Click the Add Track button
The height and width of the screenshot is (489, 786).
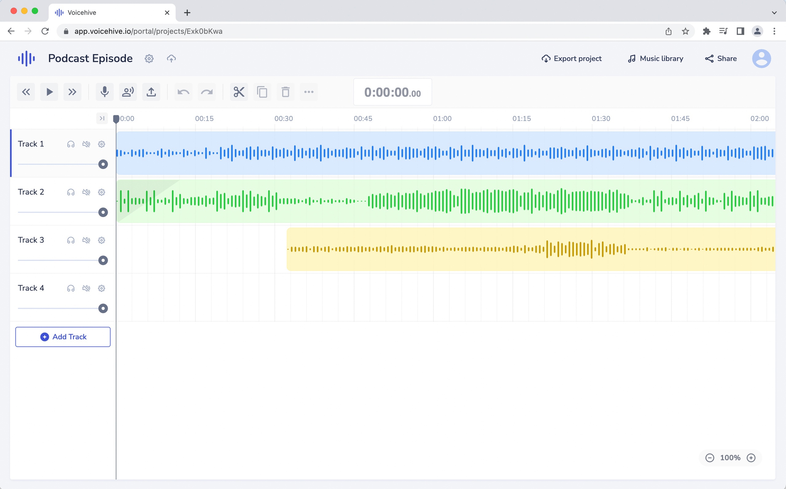[63, 337]
